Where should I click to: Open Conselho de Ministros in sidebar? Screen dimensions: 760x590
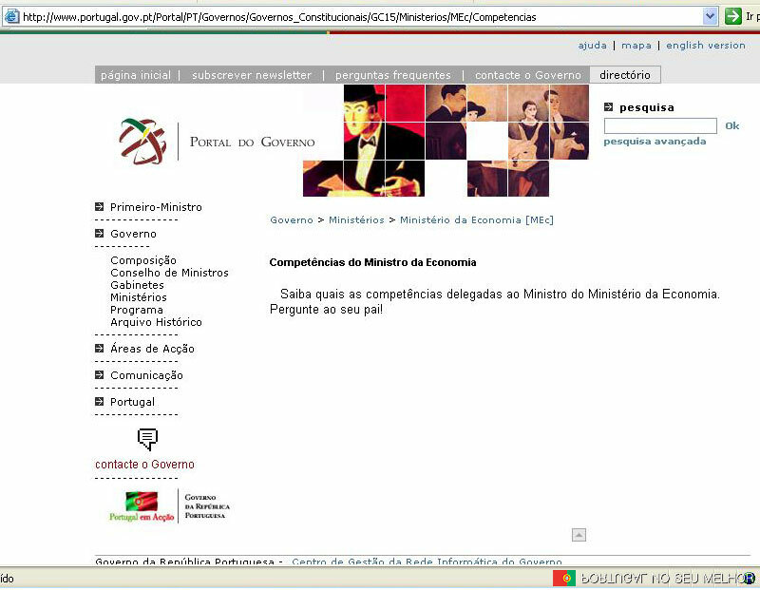click(169, 273)
